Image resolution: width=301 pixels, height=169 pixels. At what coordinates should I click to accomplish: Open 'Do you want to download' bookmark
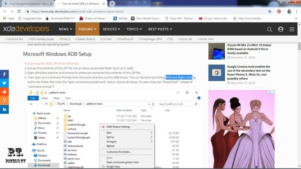tap(214, 18)
